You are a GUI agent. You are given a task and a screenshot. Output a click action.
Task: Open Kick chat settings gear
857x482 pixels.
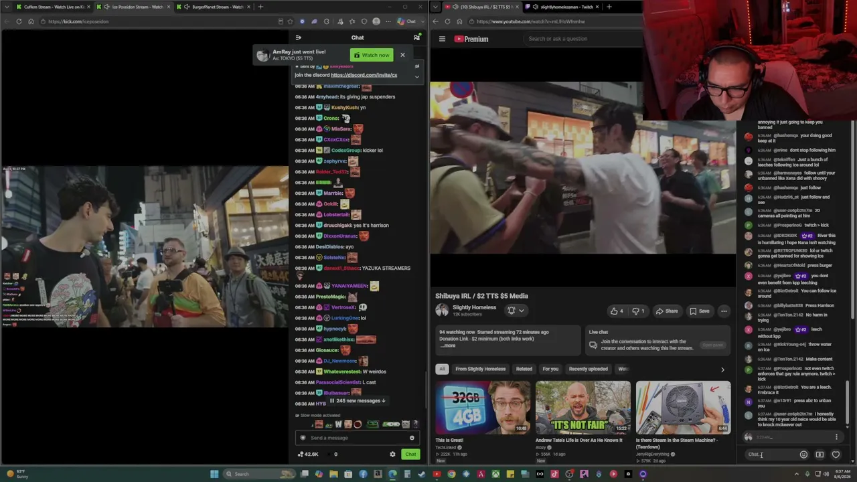coord(392,454)
